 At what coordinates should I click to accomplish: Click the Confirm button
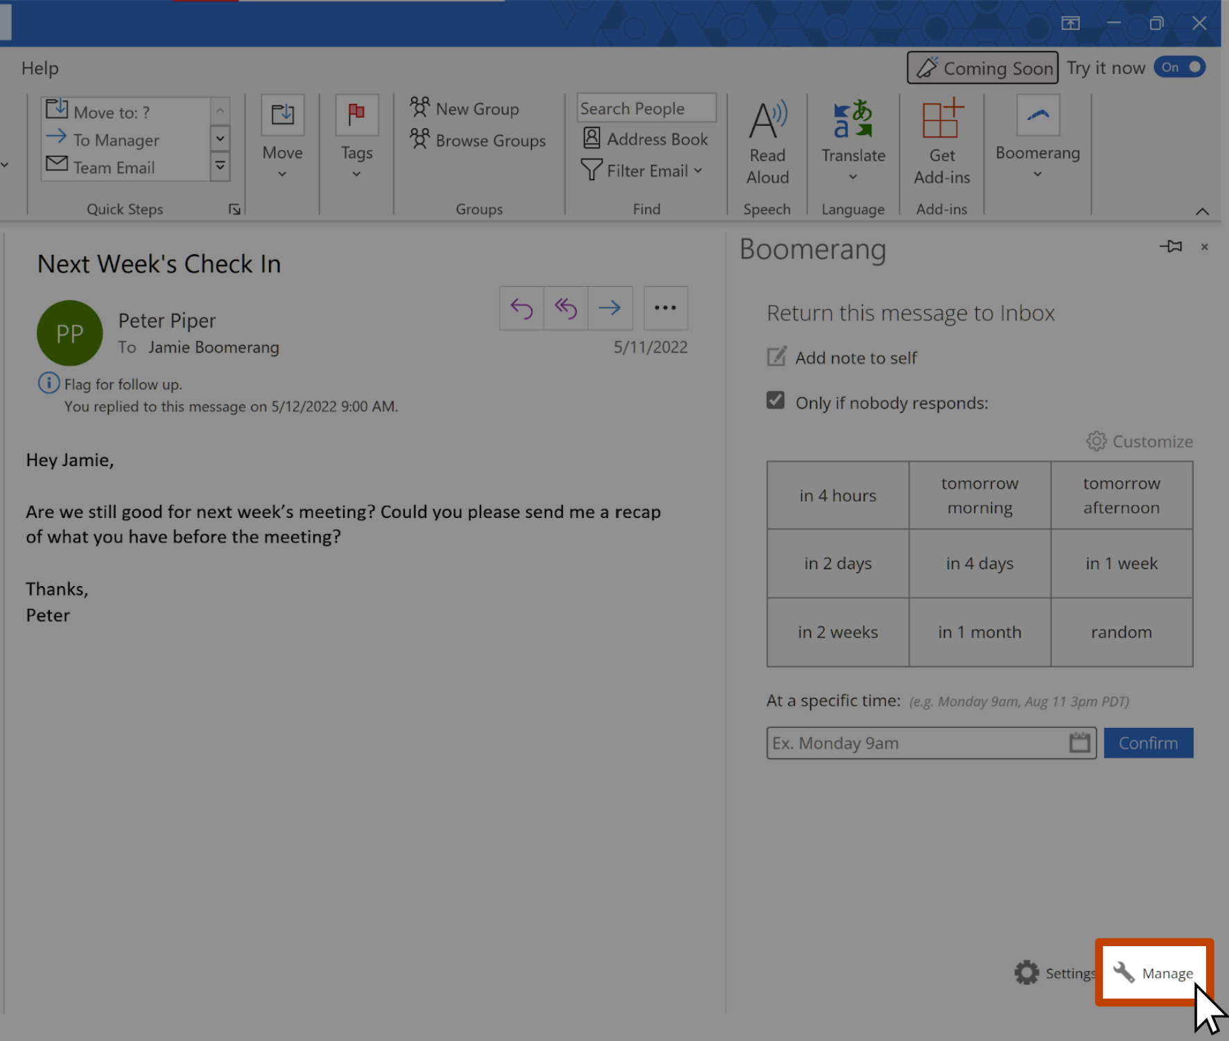pyautogui.click(x=1149, y=742)
